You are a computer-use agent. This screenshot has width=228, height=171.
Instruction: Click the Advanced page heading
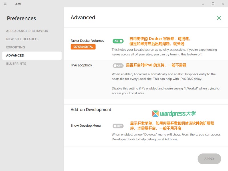pyautogui.click(x=83, y=18)
